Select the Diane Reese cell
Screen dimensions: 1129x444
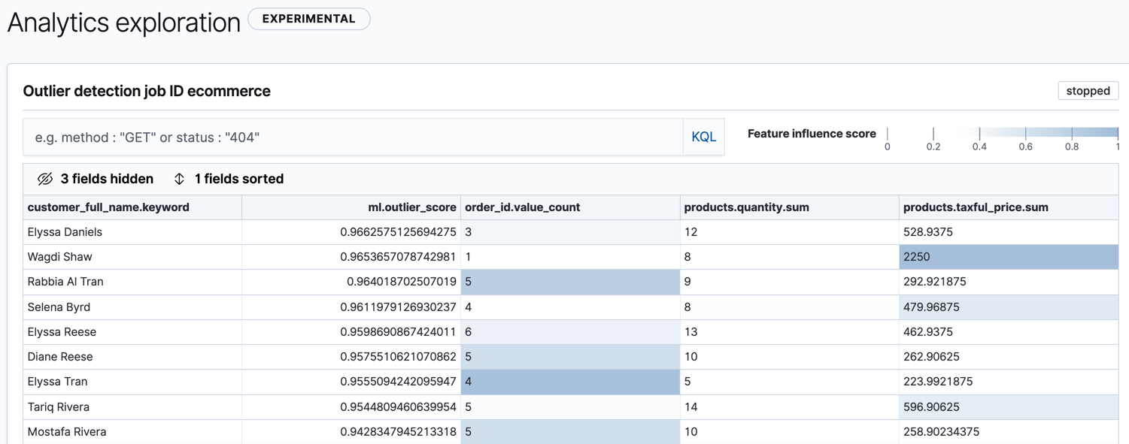132,357
